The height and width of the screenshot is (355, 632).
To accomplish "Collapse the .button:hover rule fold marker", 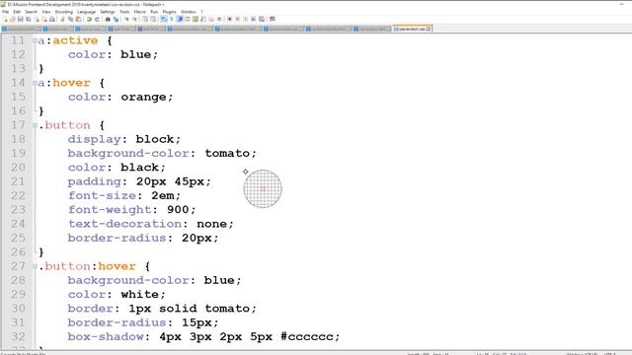I will [x=35, y=266].
